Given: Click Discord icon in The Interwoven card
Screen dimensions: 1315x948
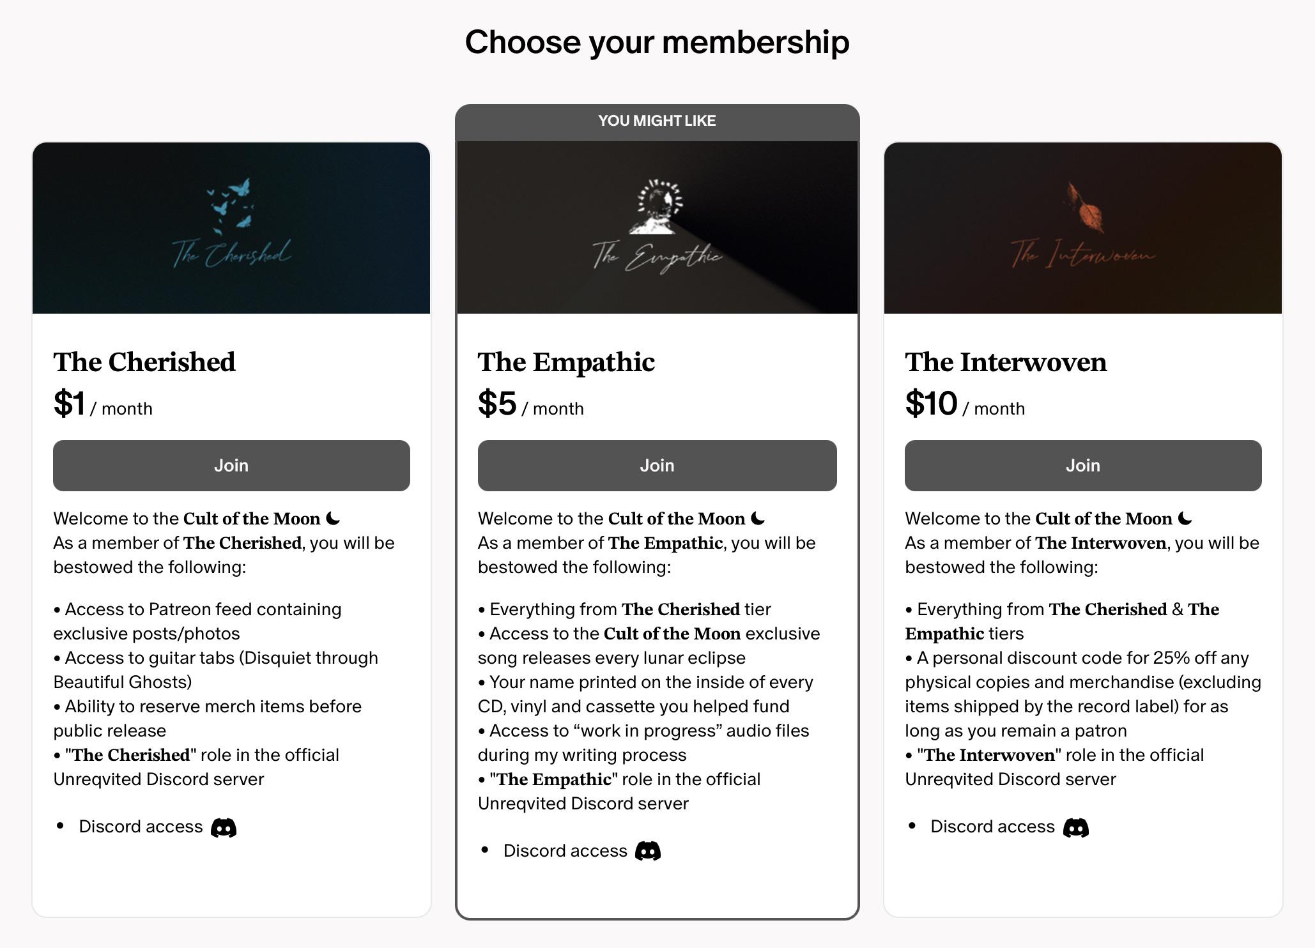Looking at the screenshot, I should [x=1076, y=827].
